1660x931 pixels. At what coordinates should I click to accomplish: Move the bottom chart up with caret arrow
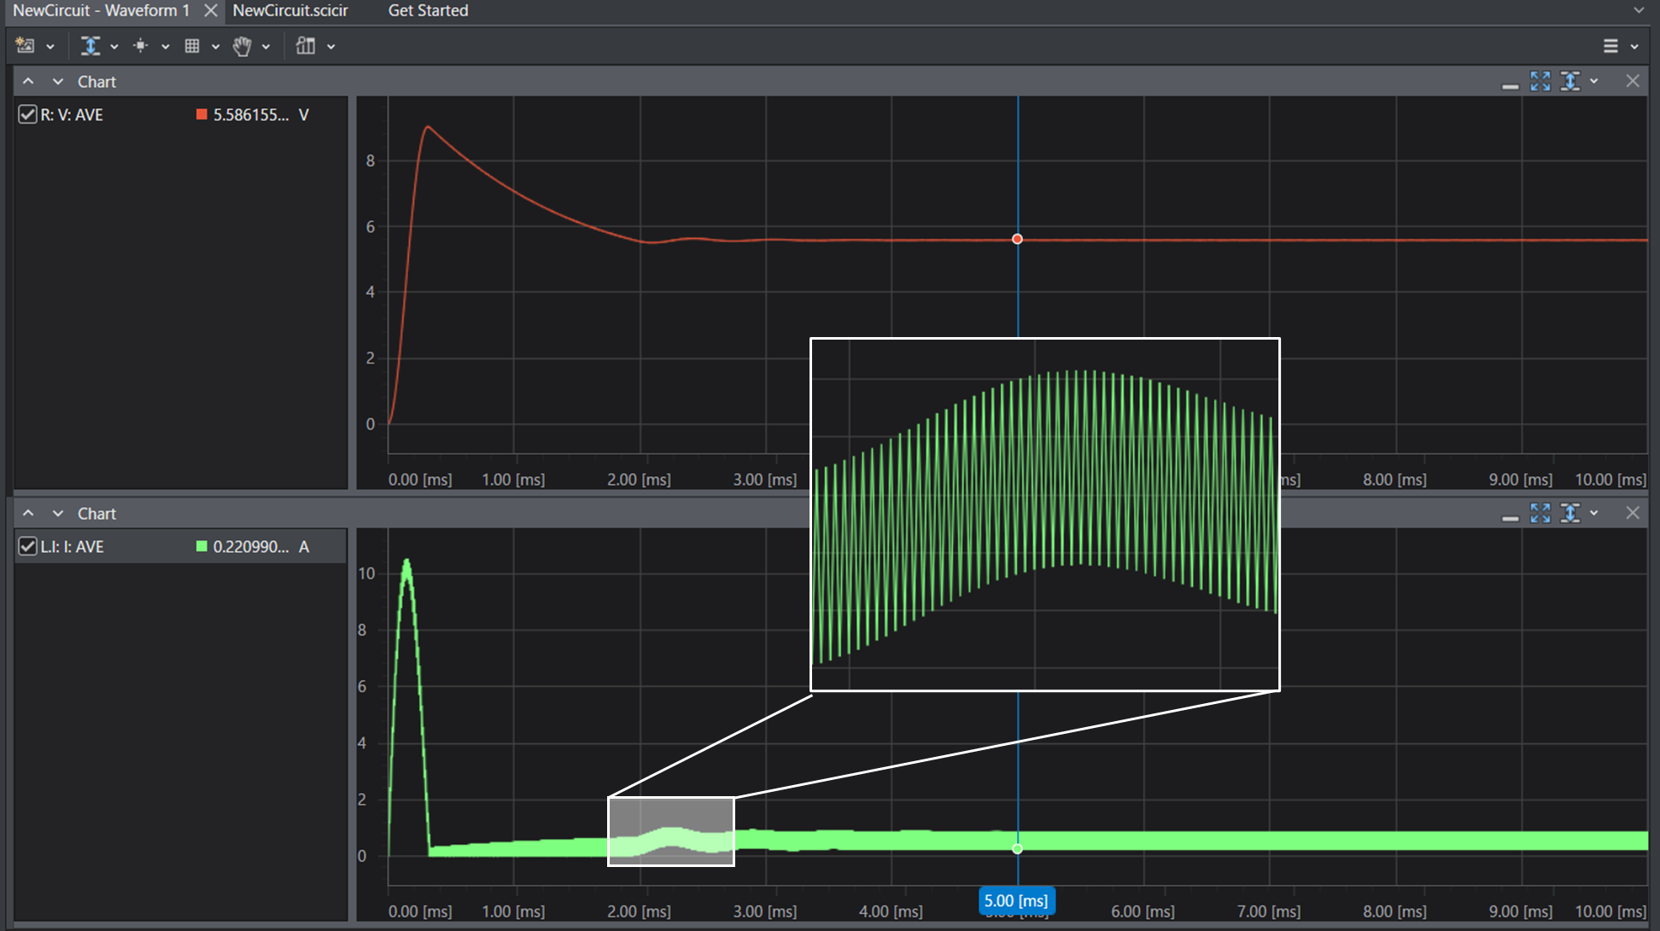28,513
